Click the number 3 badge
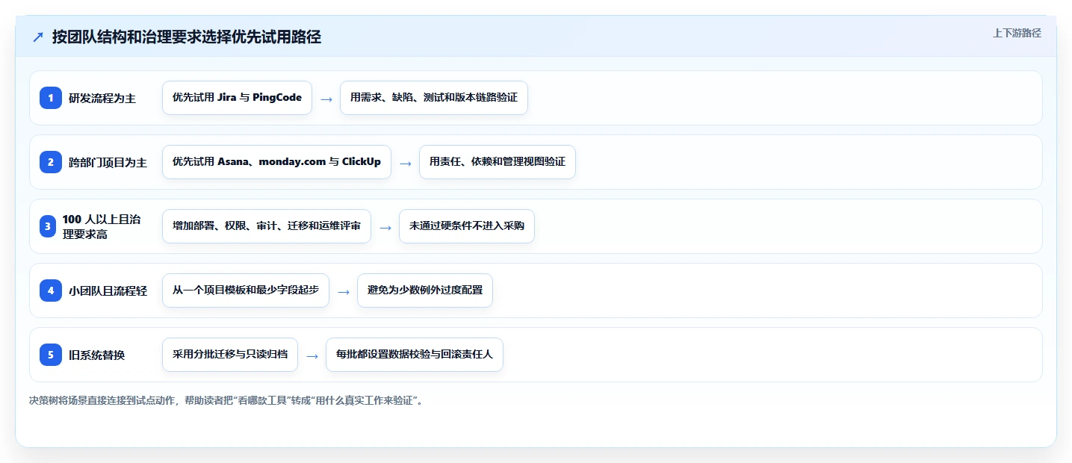 click(x=48, y=226)
